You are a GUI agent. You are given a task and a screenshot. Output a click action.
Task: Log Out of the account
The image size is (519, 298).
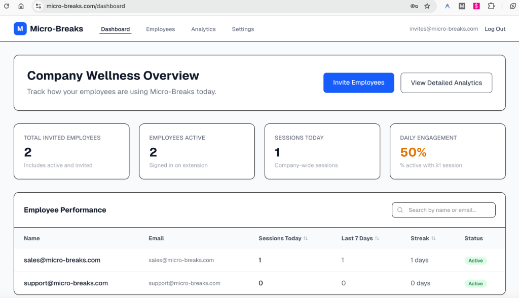495,29
